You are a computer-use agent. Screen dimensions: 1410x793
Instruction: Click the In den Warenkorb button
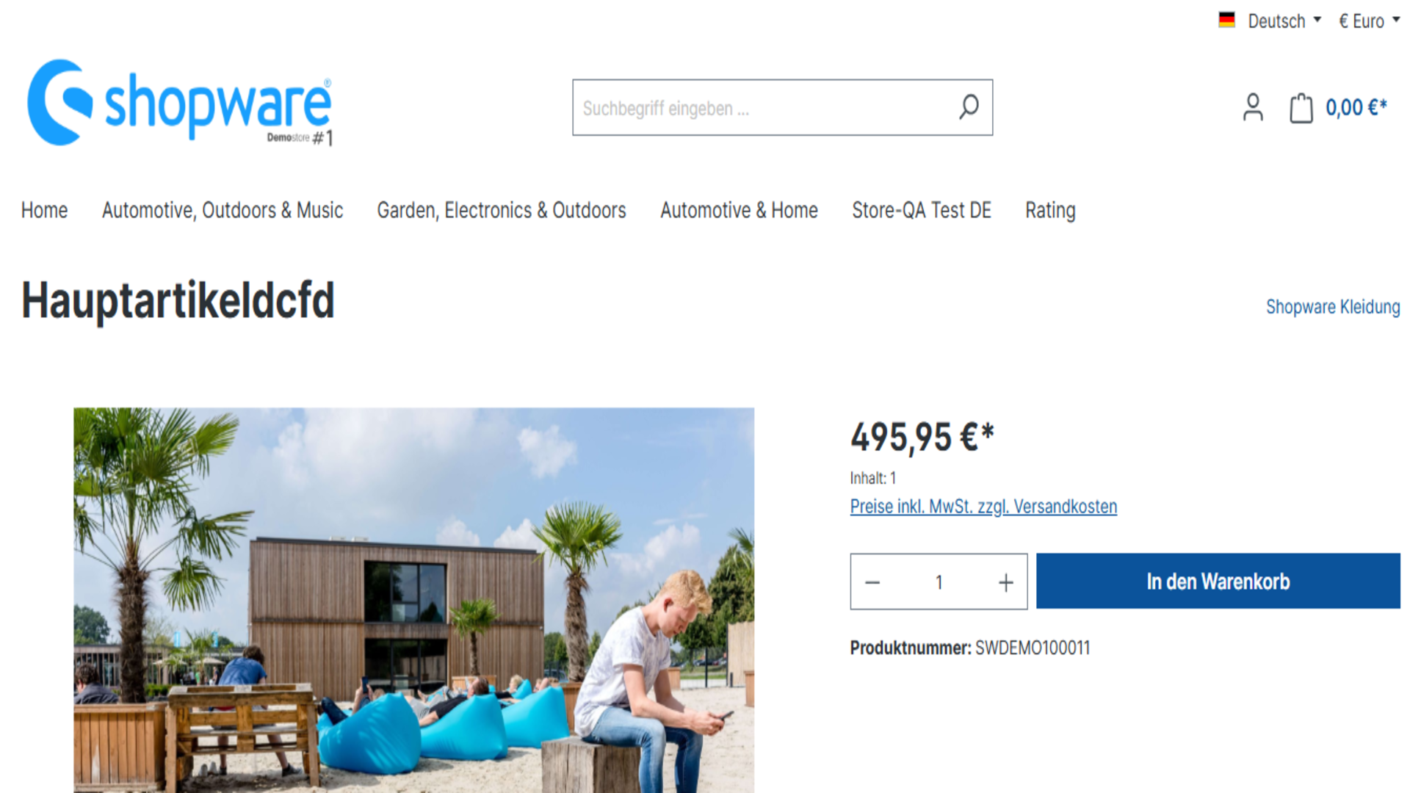(1218, 581)
